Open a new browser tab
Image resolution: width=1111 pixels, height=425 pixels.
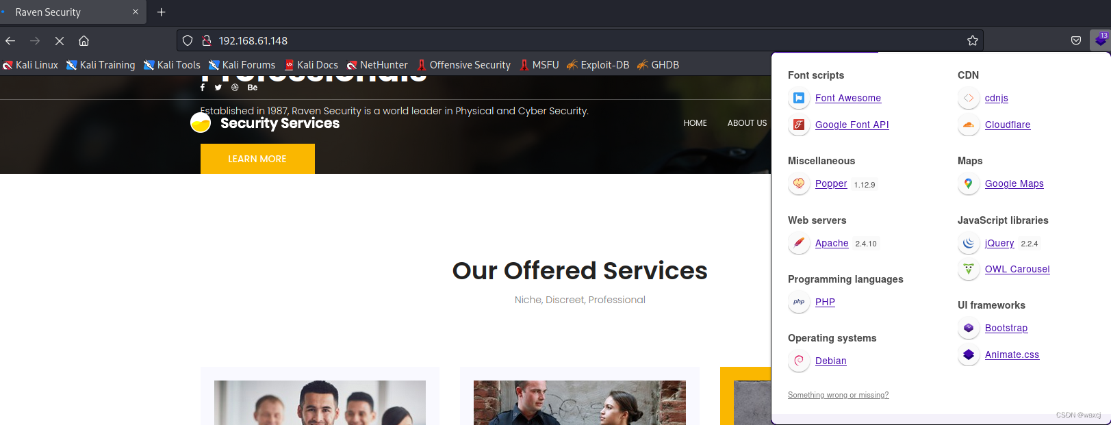pos(162,12)
